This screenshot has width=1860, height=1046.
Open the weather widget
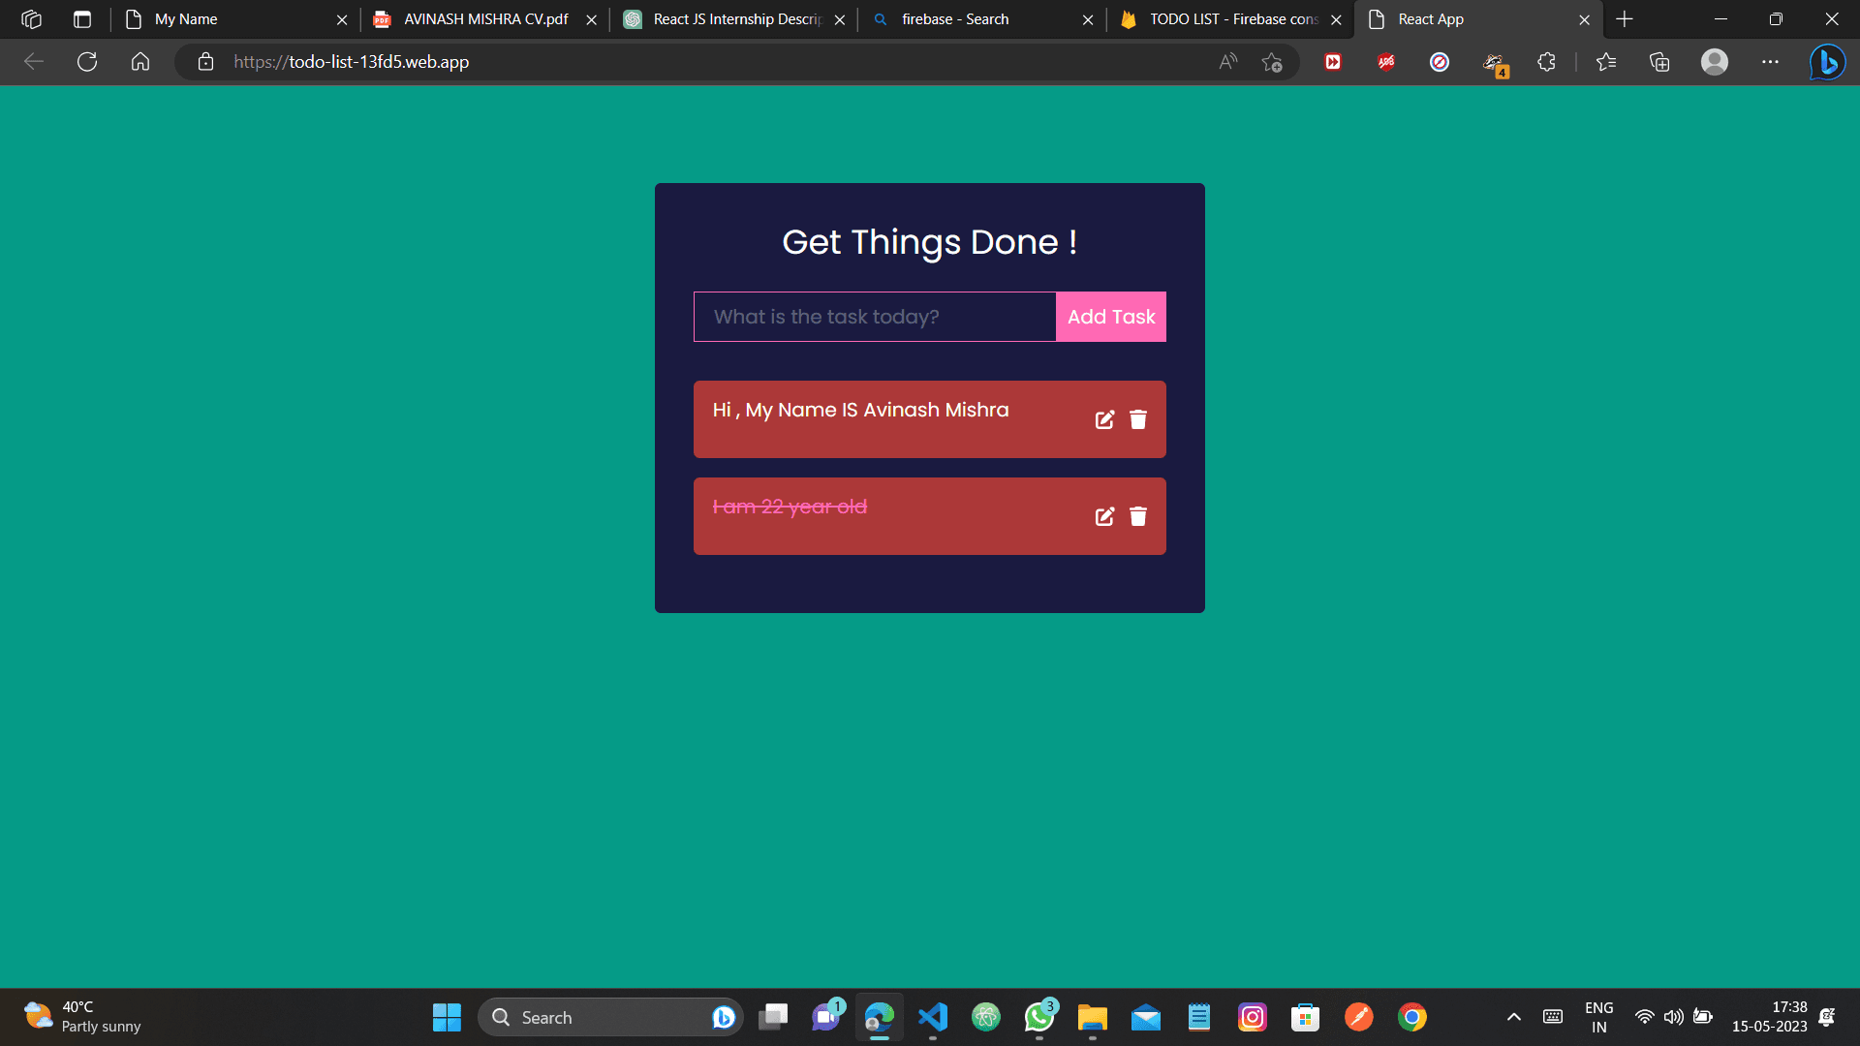pos(83,1017)
